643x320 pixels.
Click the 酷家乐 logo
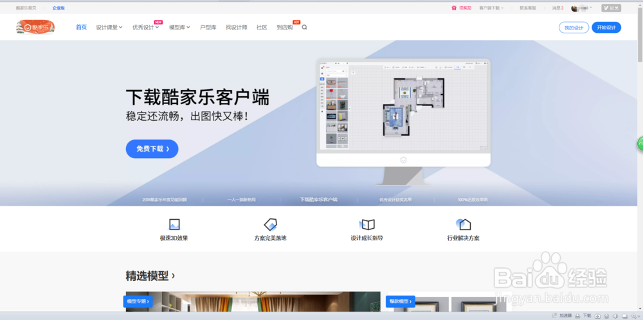click(35, 27)
